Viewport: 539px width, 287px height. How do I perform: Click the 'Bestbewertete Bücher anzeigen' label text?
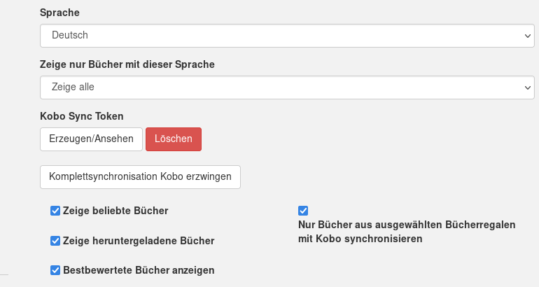click(x=139, y=270)
